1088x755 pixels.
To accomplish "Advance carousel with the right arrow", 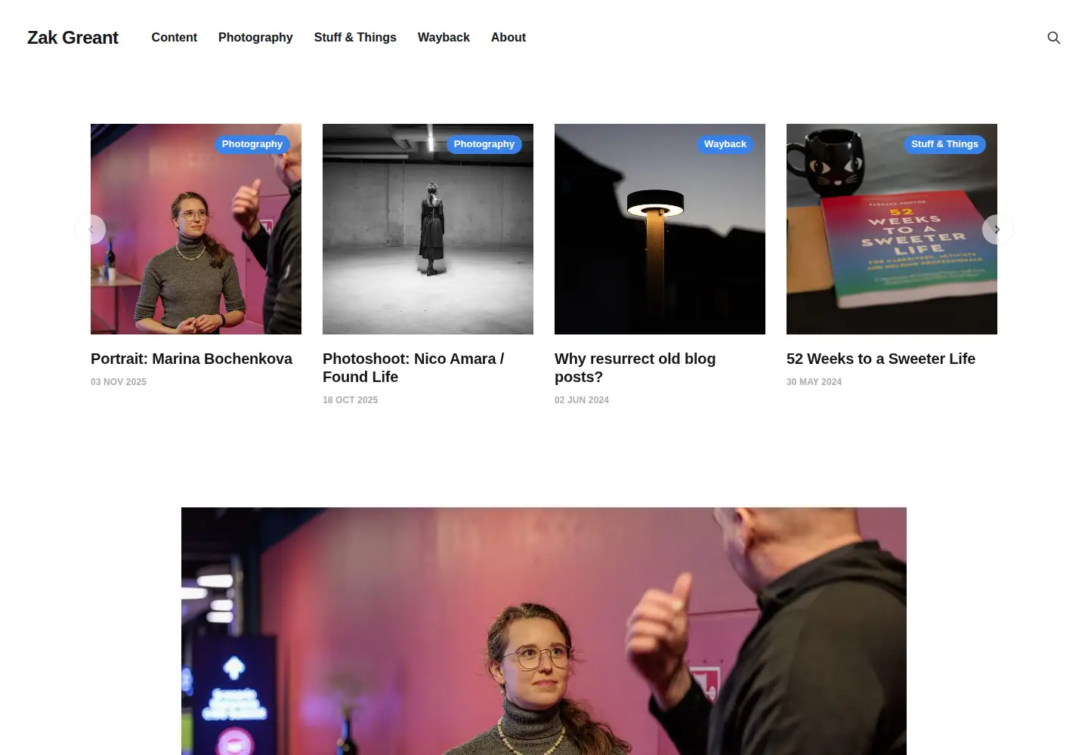I will 997,230.
